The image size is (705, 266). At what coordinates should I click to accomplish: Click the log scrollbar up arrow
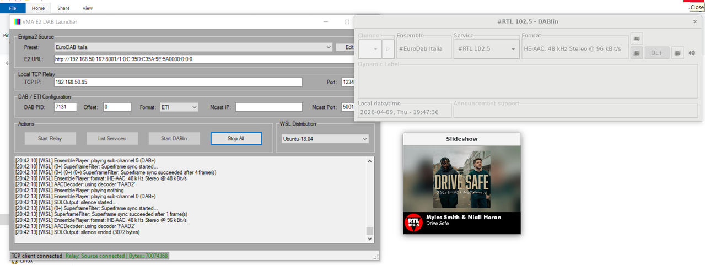(x=370, y=160)
